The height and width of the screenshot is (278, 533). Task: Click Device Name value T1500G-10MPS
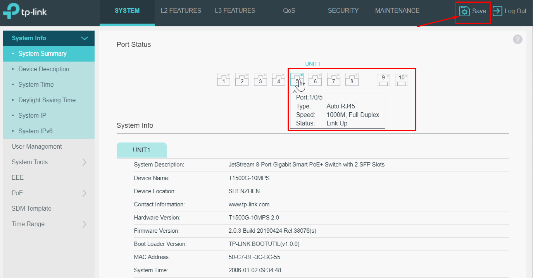(x=249, y=178)
